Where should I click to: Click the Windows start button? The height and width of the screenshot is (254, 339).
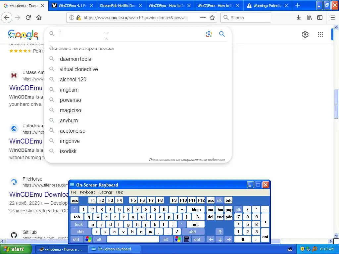coord(16,249)
